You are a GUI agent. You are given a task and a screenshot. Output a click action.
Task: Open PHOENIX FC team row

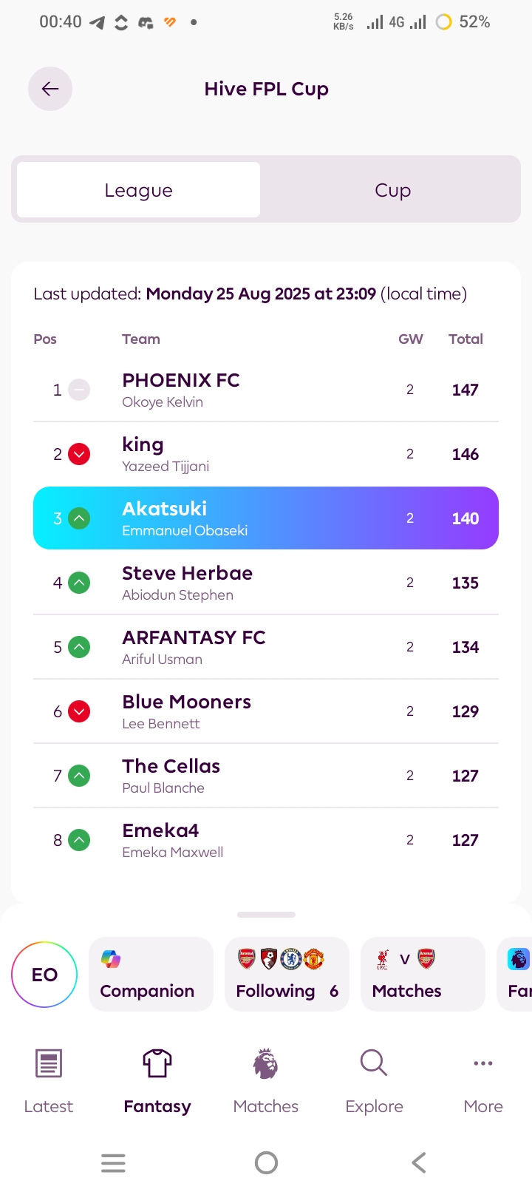[266, 390]
